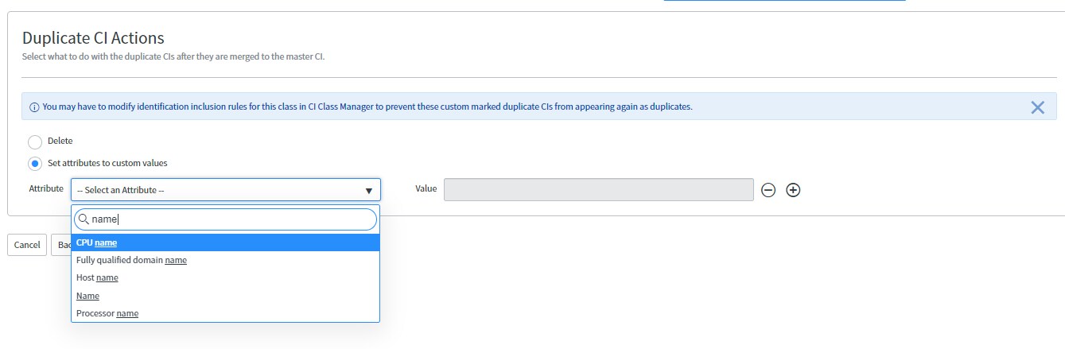The width and height of the screenshot is (1065, 349).
Task: Click the Attribute label text
Action: (x=46, y=188)
